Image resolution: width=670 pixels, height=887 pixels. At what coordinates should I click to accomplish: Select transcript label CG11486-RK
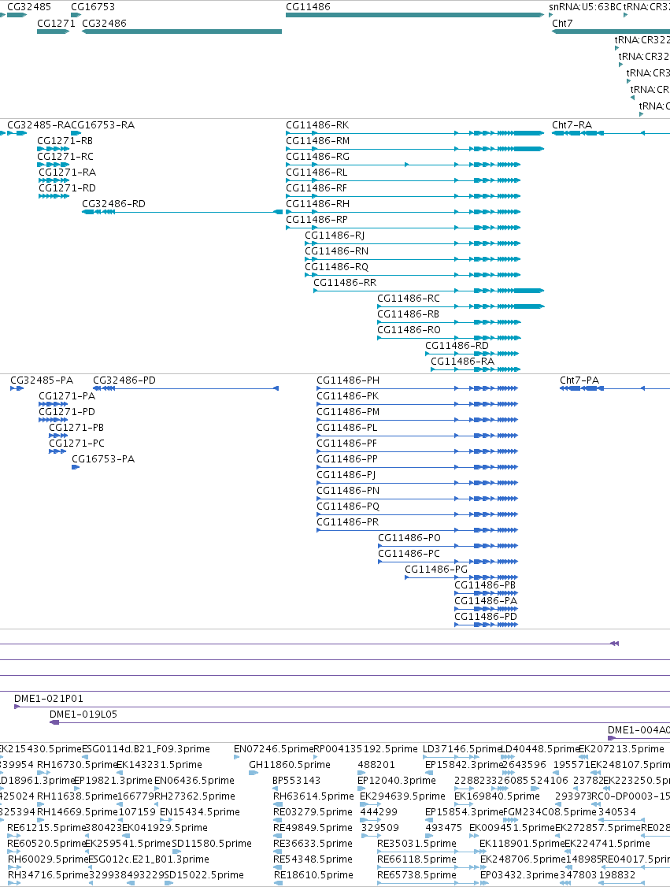317,125
